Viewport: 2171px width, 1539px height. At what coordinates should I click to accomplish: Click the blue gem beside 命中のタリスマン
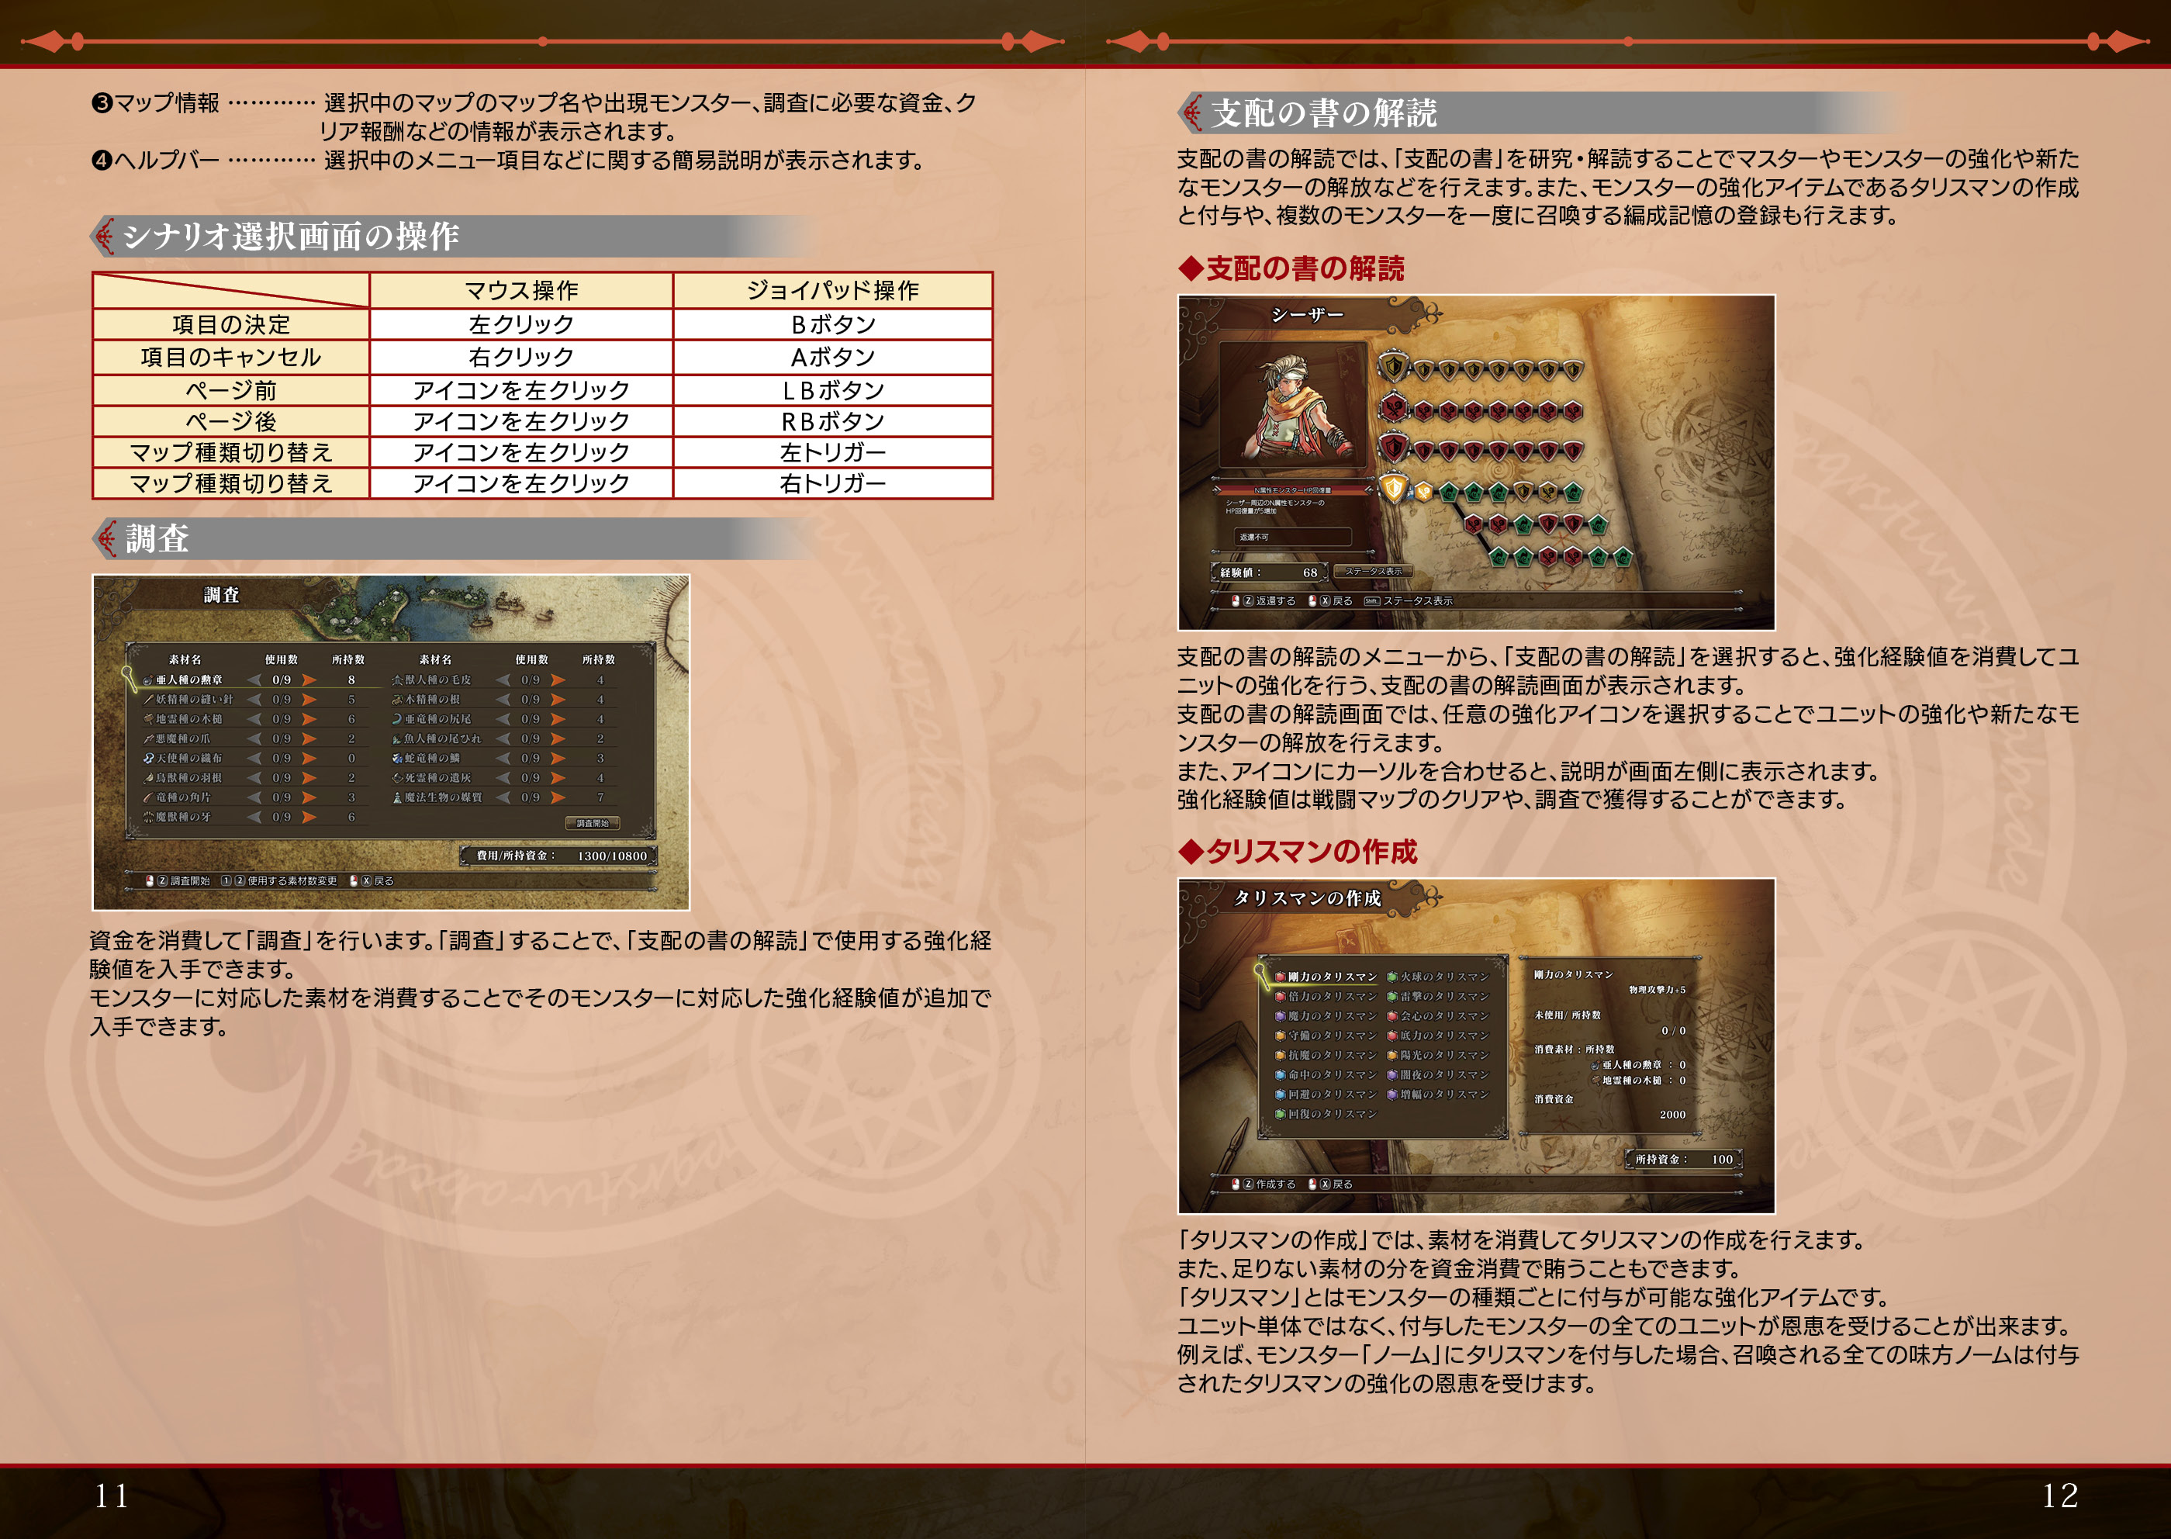coord(1281,1074)
